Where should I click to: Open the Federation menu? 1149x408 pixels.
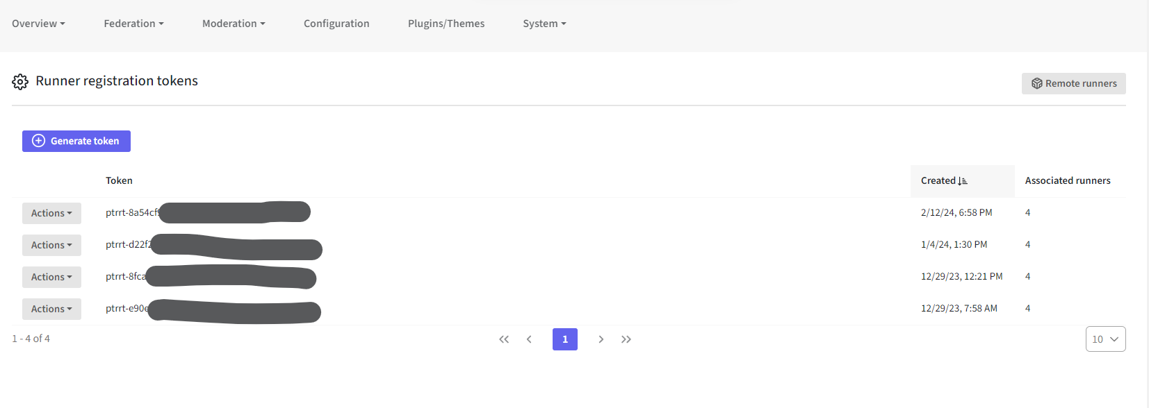pyautogui.click(x=133, y=24)
